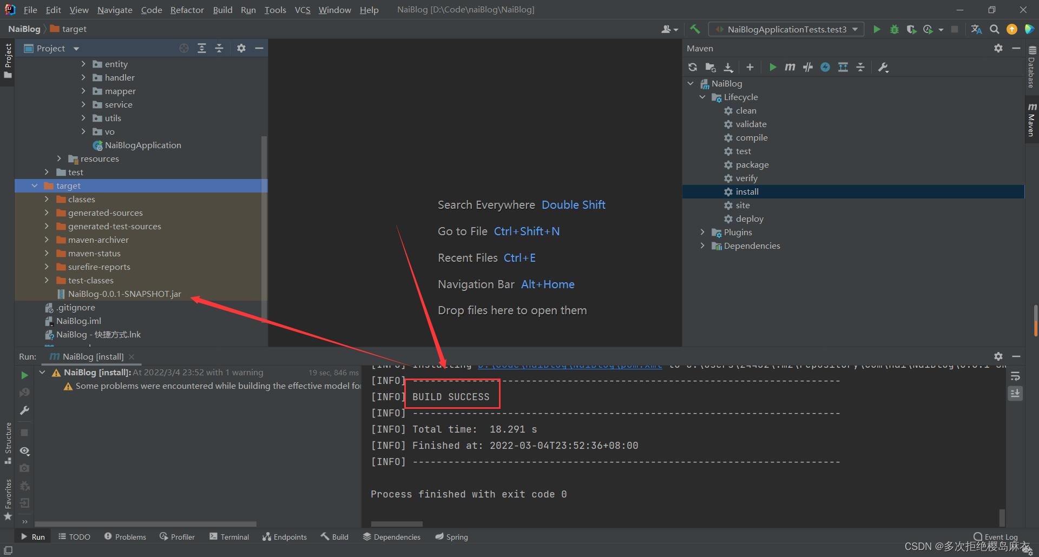The height and width of the screenshot is (557, 1039).
Task: Select the warning message about effective model
Action: (x=212, y=386)
